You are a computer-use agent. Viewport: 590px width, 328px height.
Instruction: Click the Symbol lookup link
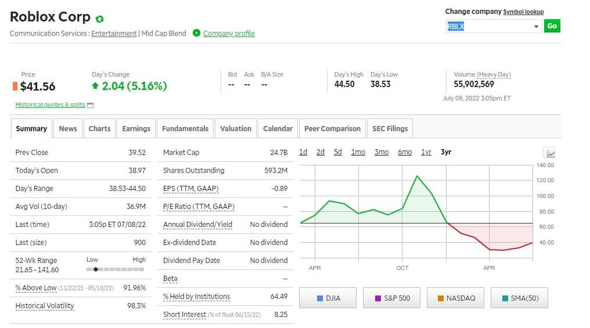[523, 12]
